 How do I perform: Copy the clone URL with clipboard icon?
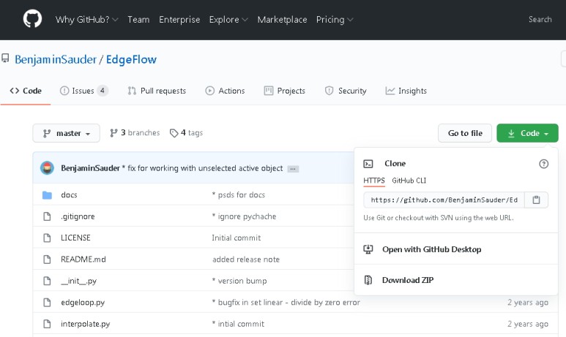click(536, 200)
